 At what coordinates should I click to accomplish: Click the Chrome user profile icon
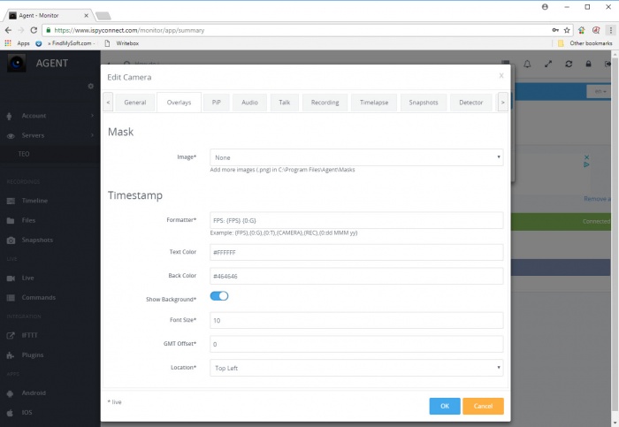coord(545,7)
